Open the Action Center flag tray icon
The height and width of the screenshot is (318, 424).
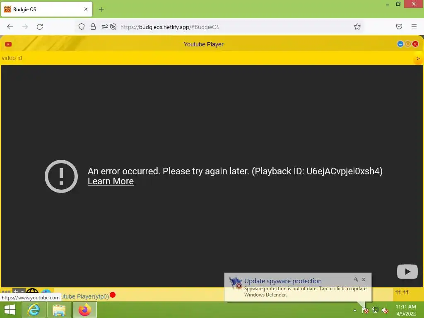point(365,310)
